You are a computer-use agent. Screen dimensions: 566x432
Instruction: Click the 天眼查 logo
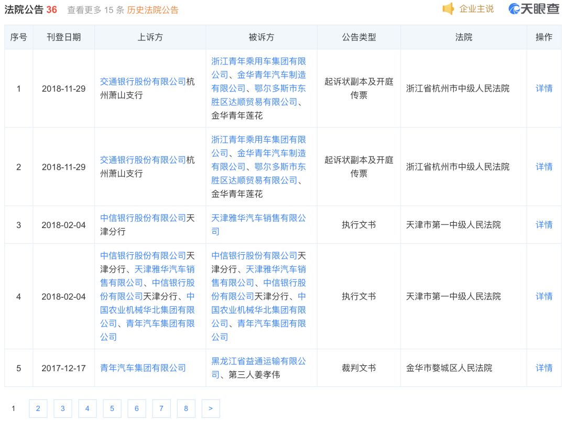pos(534,9)
